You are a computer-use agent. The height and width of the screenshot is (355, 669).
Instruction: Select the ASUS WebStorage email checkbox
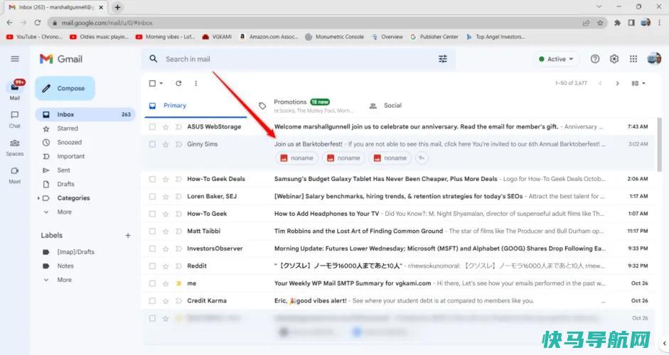[152, 126]
